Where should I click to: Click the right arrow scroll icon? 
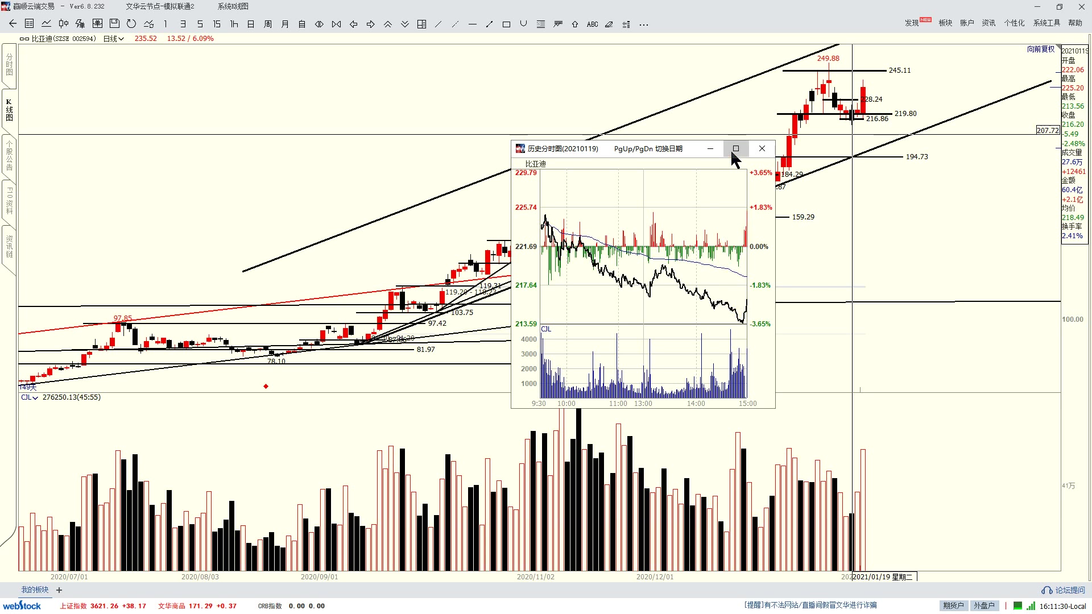(x=370, y=24)
